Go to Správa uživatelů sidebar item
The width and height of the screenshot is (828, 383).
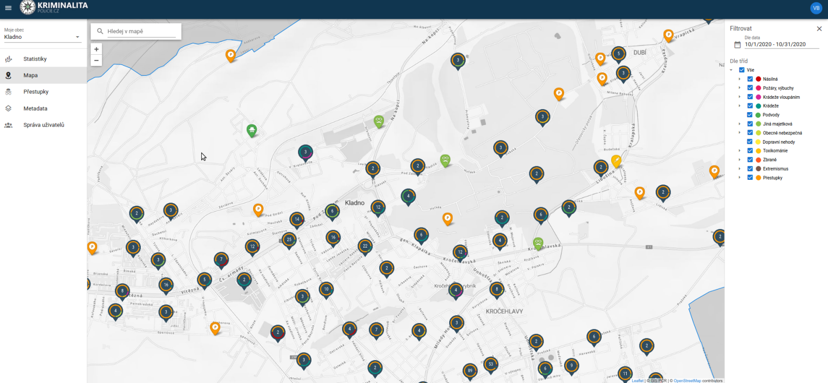(x=43, y=125)
